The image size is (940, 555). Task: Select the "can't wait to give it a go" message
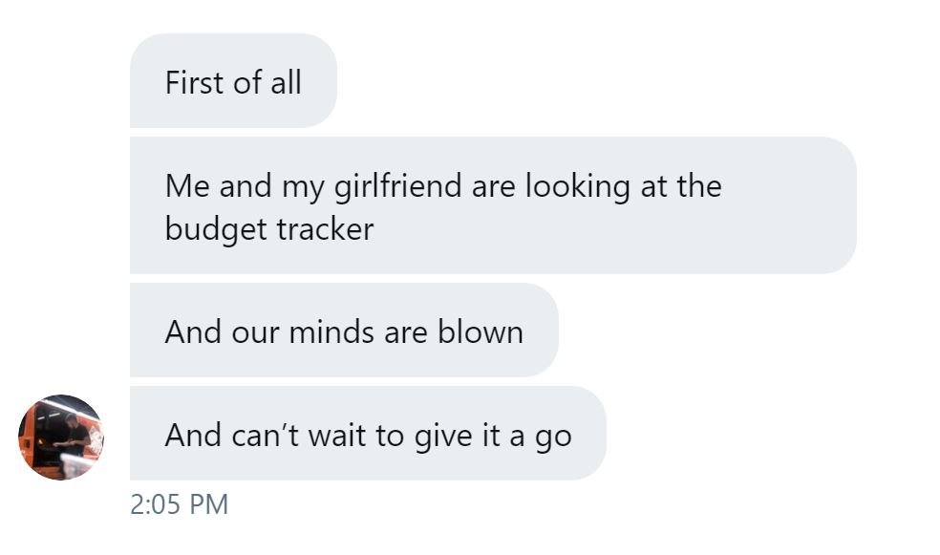click(368, 434)
